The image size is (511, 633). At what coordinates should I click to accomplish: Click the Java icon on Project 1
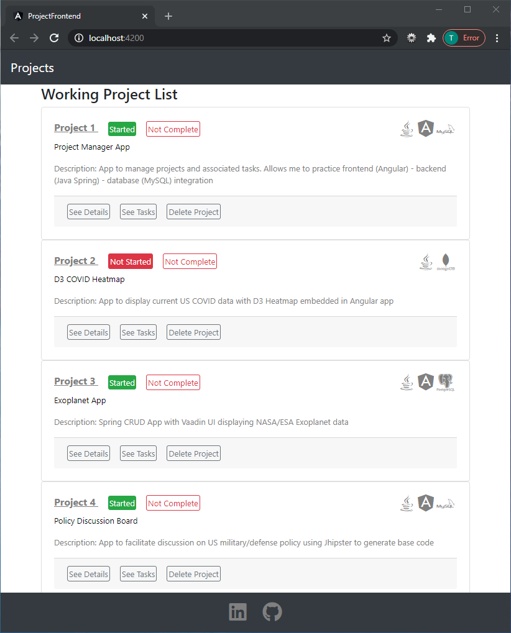pyautogui.click(x=407, y=129)
